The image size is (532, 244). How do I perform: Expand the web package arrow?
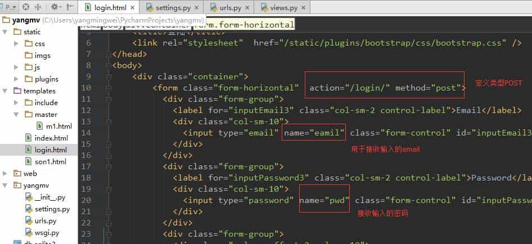(5, 173)
